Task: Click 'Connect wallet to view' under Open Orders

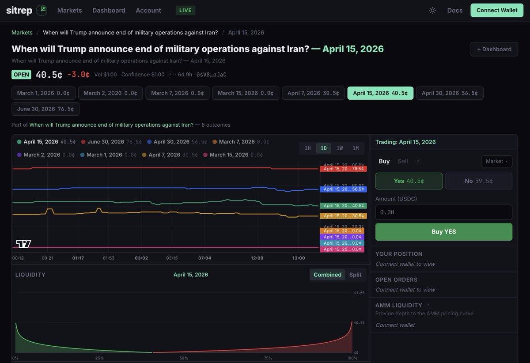Action: [x=405, y=290]
